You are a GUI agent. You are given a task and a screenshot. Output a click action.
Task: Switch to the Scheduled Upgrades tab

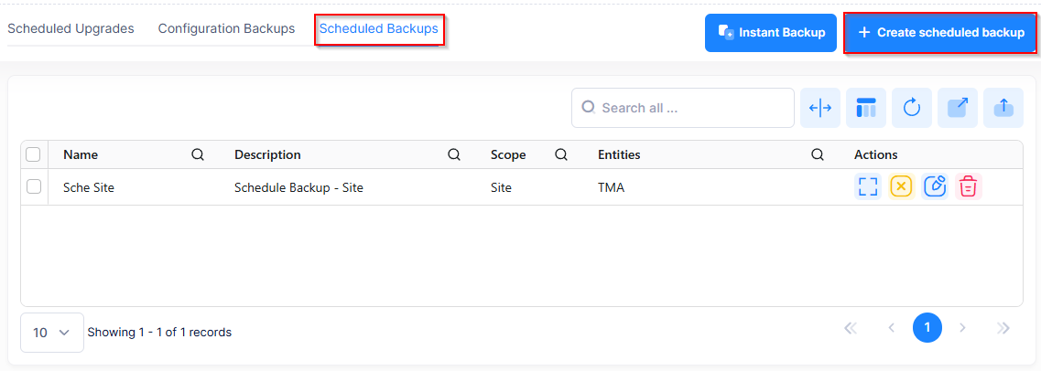pos(70,28)
